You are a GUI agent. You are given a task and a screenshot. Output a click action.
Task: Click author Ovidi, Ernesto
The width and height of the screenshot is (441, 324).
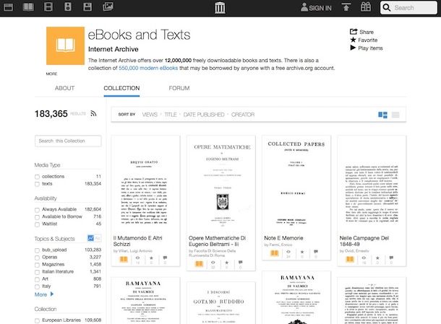(354, 250)
